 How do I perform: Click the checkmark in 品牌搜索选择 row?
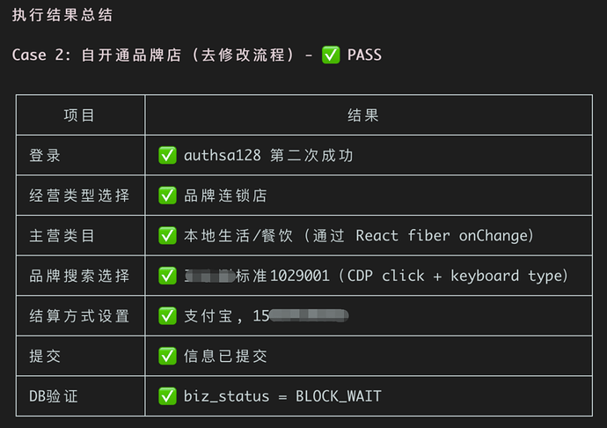pos(168,276)
